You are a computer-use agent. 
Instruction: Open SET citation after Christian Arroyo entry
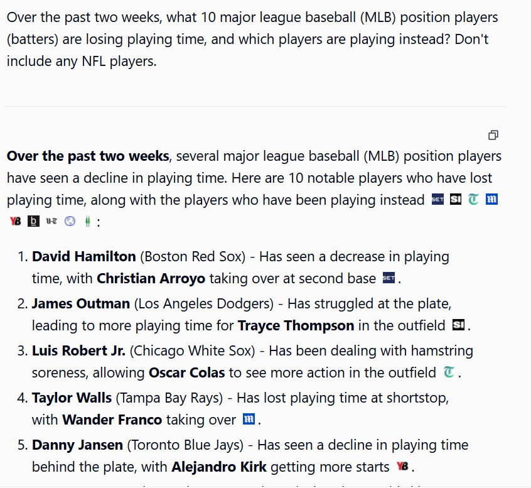389,278
